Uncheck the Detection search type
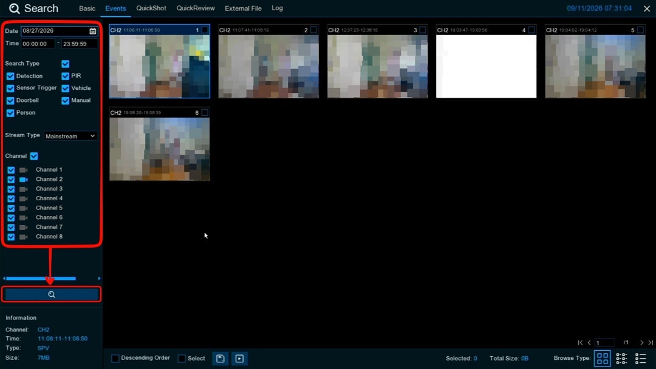656x369 pixels. [x=10, y=76]
